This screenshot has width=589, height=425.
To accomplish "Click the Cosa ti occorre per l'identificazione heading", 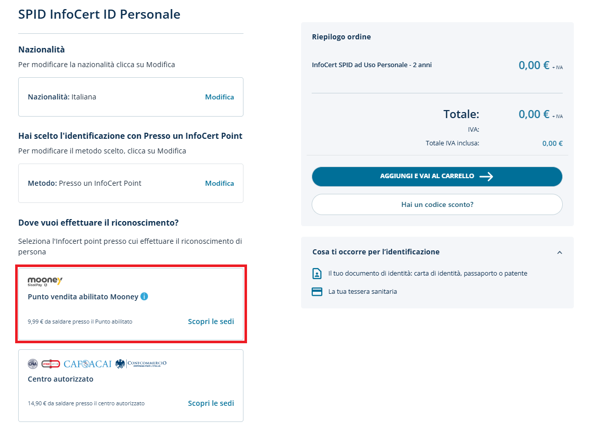I will tap(376, 252).
